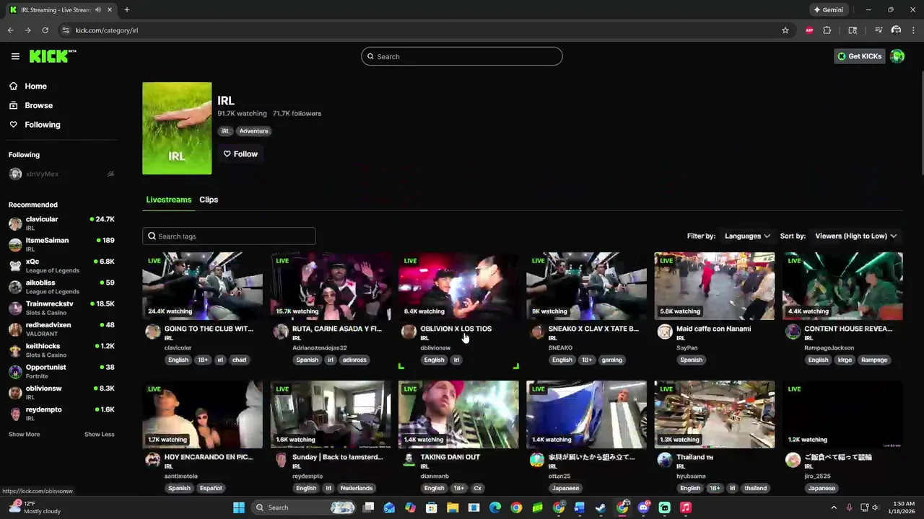Image resolution: width=924 pixels, height=519 pixels.
Task: Open the hamburger sidebar menu
Action: click(x=15, y=56)
